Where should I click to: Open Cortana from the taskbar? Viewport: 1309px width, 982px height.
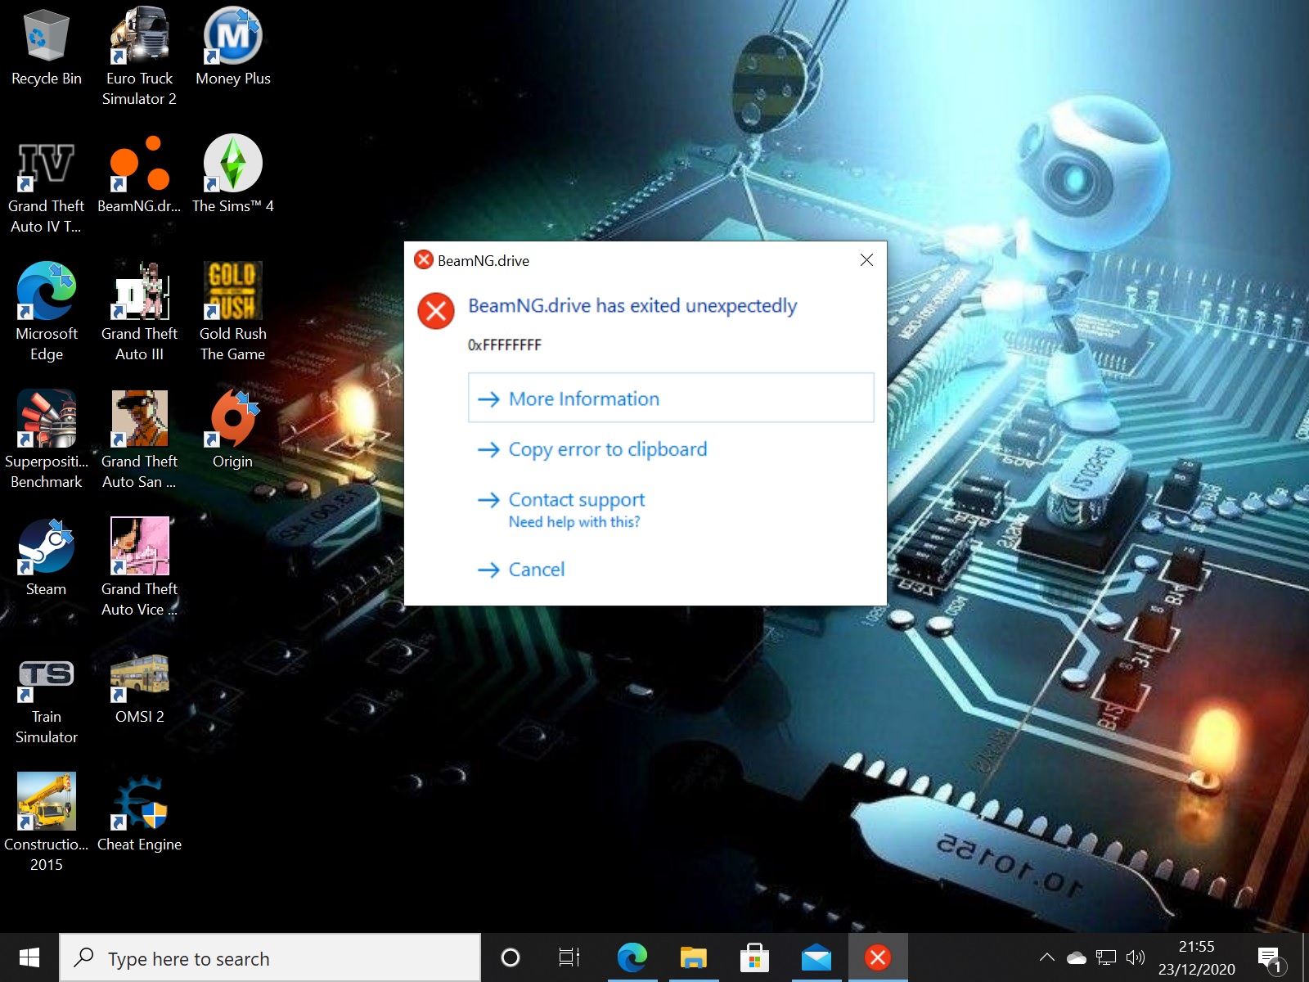tap(511, 957)
